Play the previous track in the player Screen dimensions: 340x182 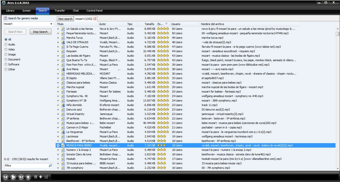point(6,177)
